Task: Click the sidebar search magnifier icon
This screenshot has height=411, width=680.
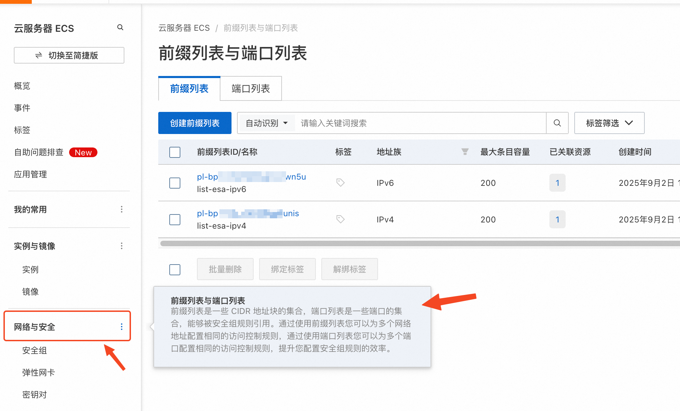Action: click(x=120, y=27)
